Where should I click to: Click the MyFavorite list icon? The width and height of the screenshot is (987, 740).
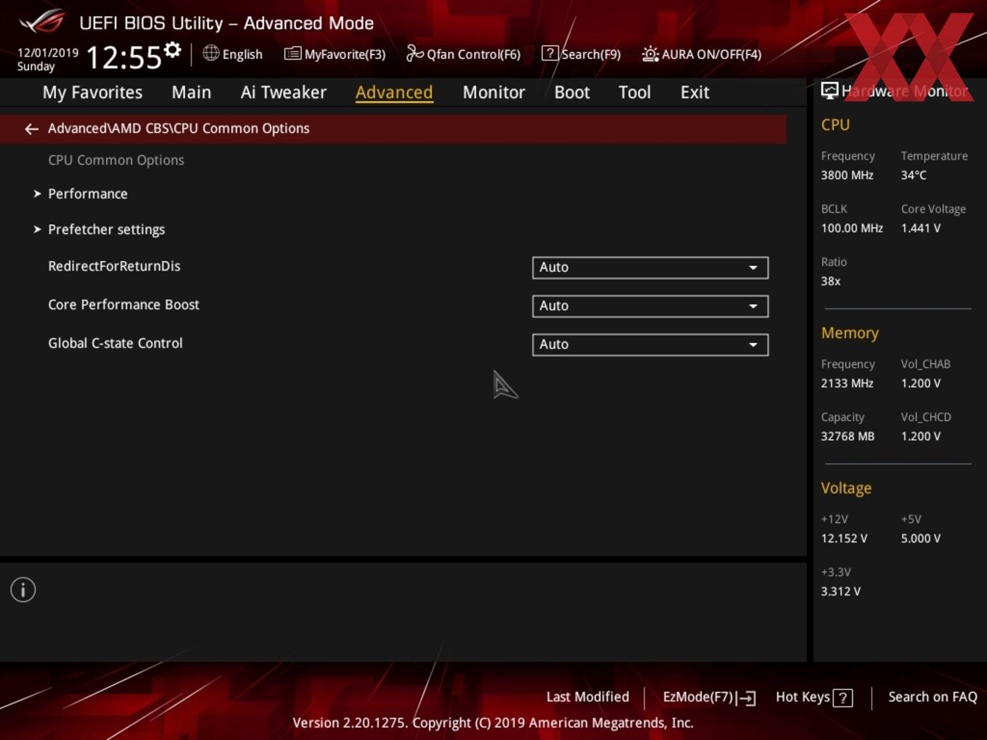[292, 54]
